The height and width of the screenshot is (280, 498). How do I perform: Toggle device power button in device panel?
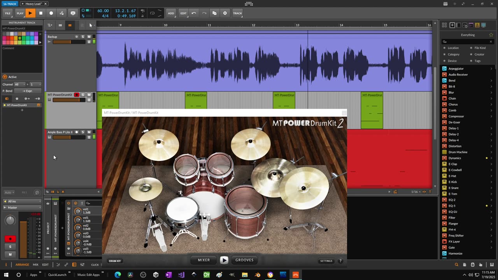point(68,203)
